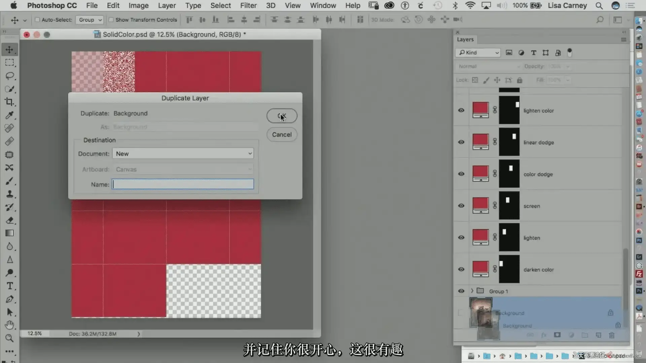Select the Crop tool

[x=9, y=102]
